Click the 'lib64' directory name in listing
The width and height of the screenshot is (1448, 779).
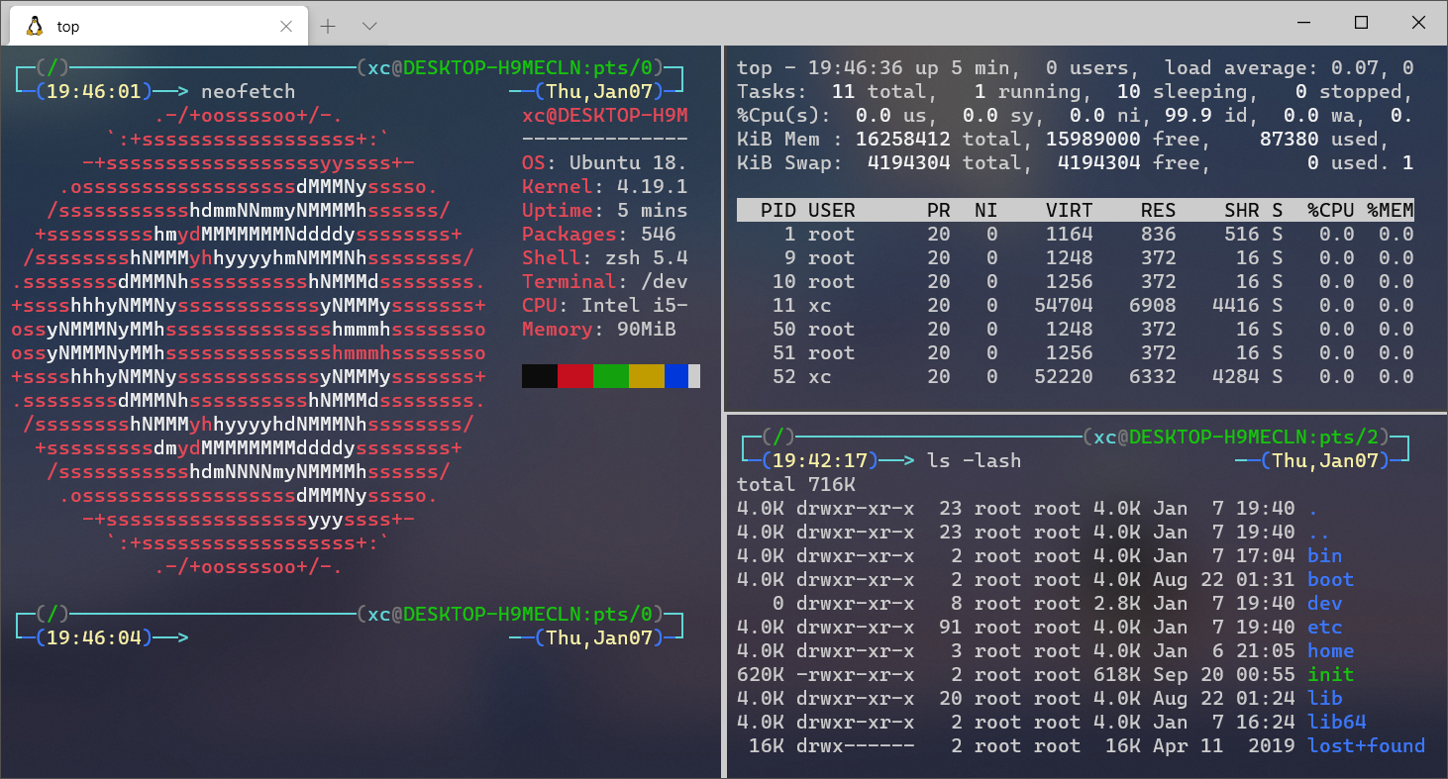tap(1337, 722)
